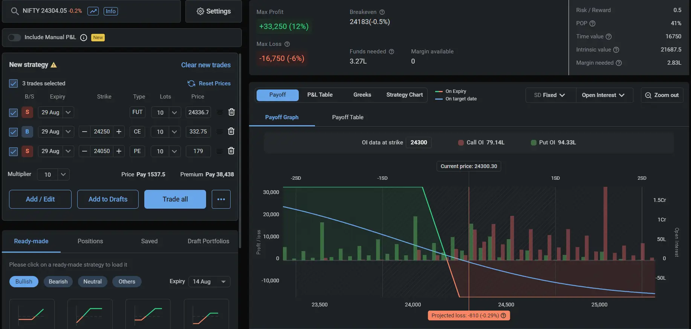Screen dimensions: 691x329
Task: Click help icon next to Funds needed
Action: pyautogui.click(x=391, y=52)
